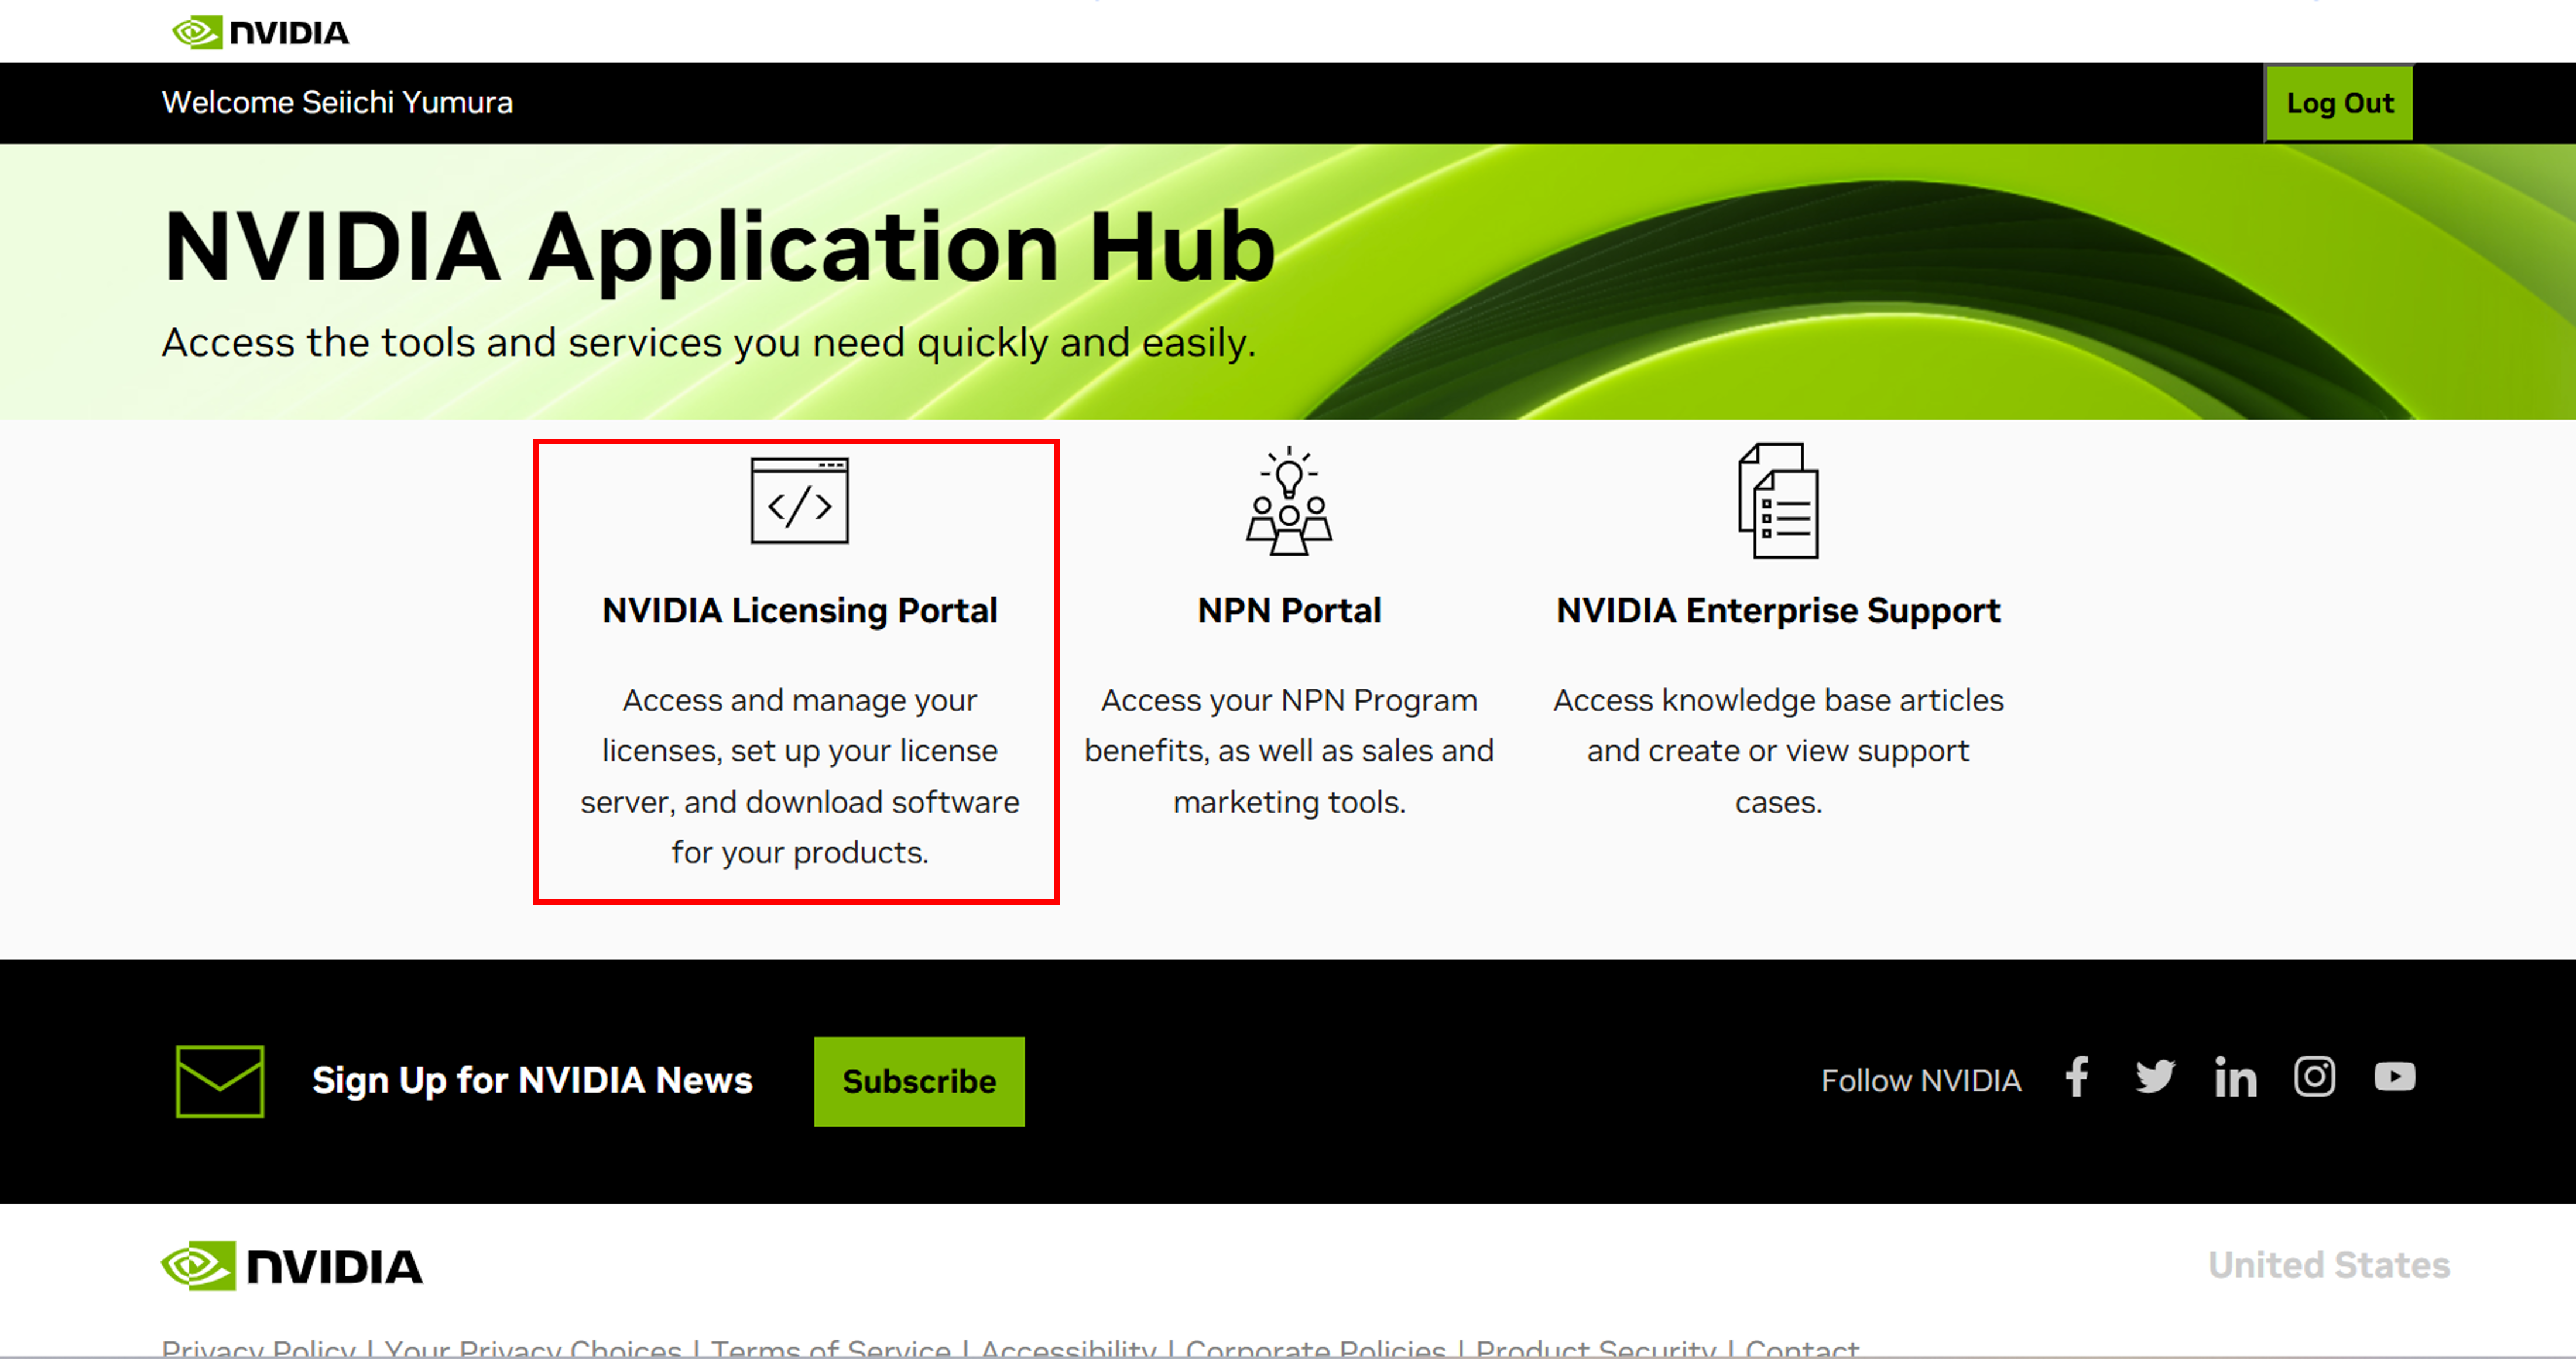Image resolution: width=2576 pixels, height=1359 pixels.
Task: Click the NPN Portal lightbulb team icon
Action: click(1289, 500)
